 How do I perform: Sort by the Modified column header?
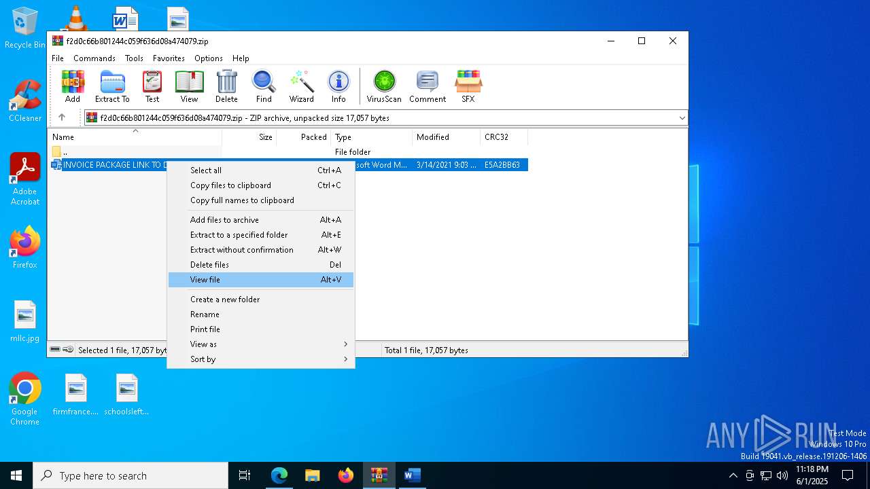[x=447, y=137]
